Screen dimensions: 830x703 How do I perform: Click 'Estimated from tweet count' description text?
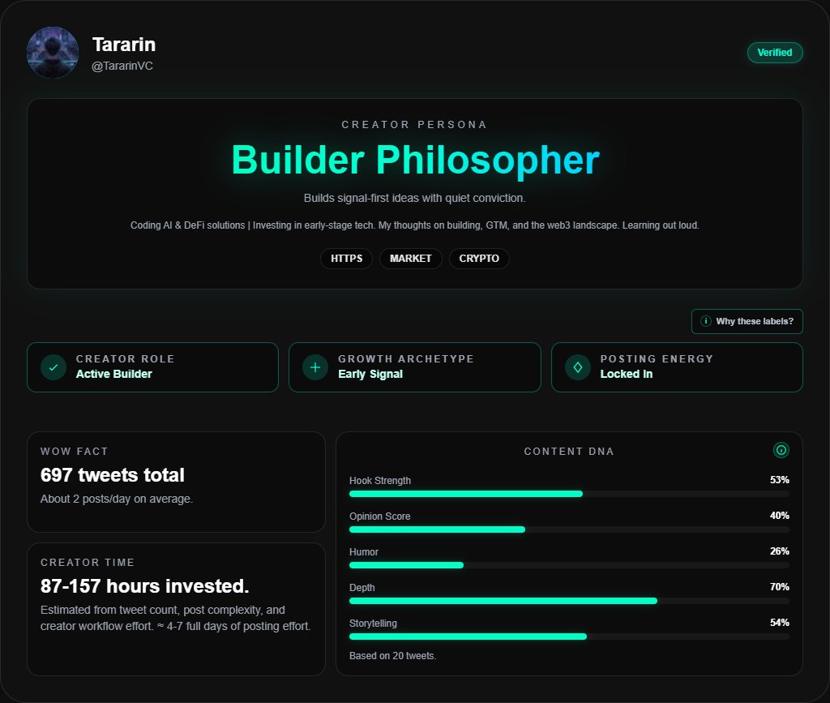coord(176,619)
